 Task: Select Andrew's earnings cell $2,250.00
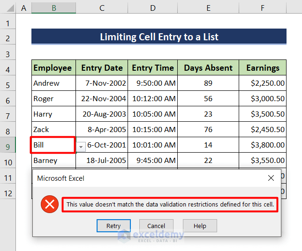click(x=263, y=83)
